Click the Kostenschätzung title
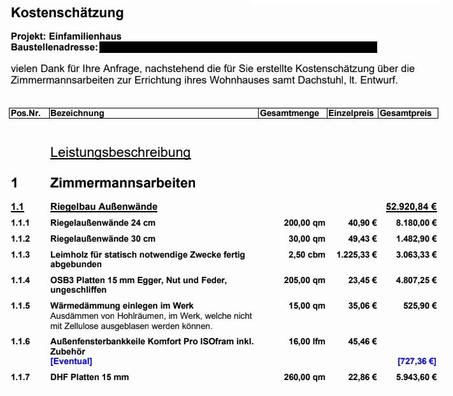Screen dimensions: 453x396 (67, 13)
